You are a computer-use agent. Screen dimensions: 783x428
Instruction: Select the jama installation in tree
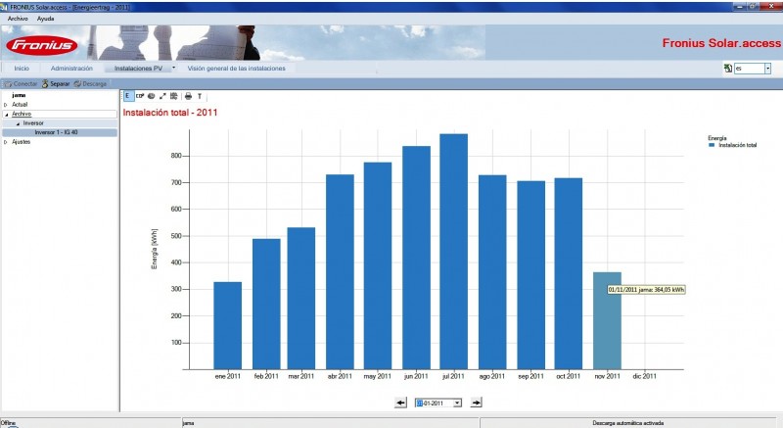(x=19, y=95)
